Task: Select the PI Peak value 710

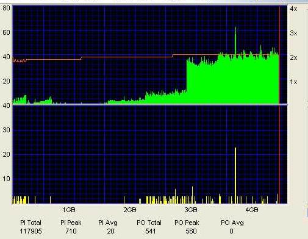Action: coord(71,231)
